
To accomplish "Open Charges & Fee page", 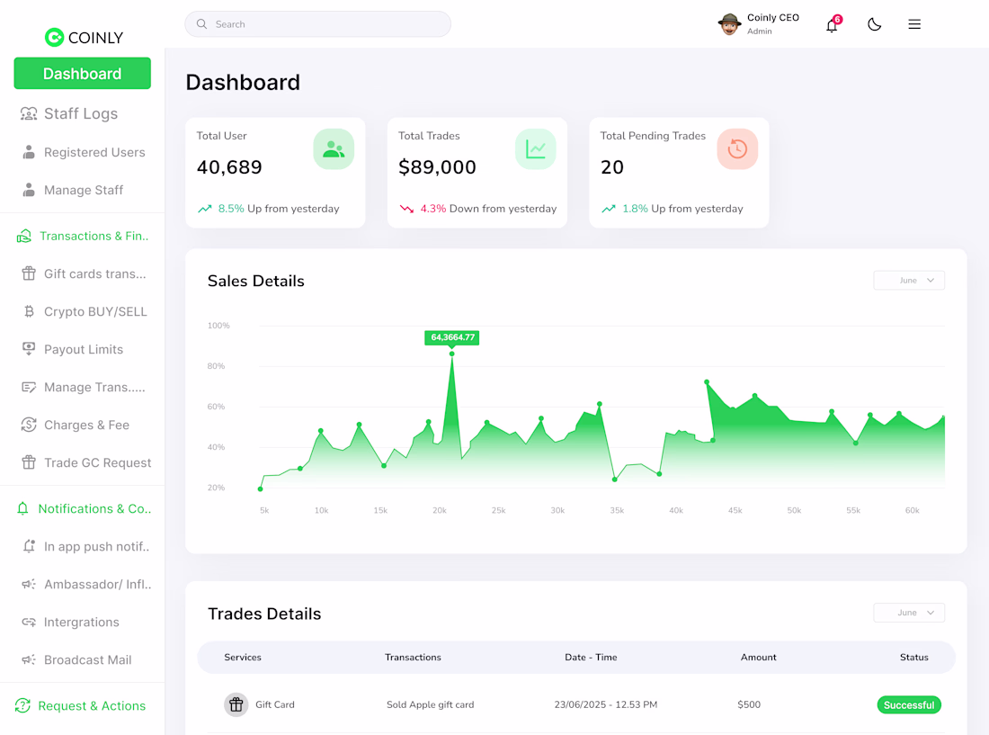I will 86,425.
